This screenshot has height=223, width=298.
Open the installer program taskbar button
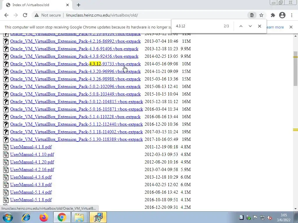(98, 217)
